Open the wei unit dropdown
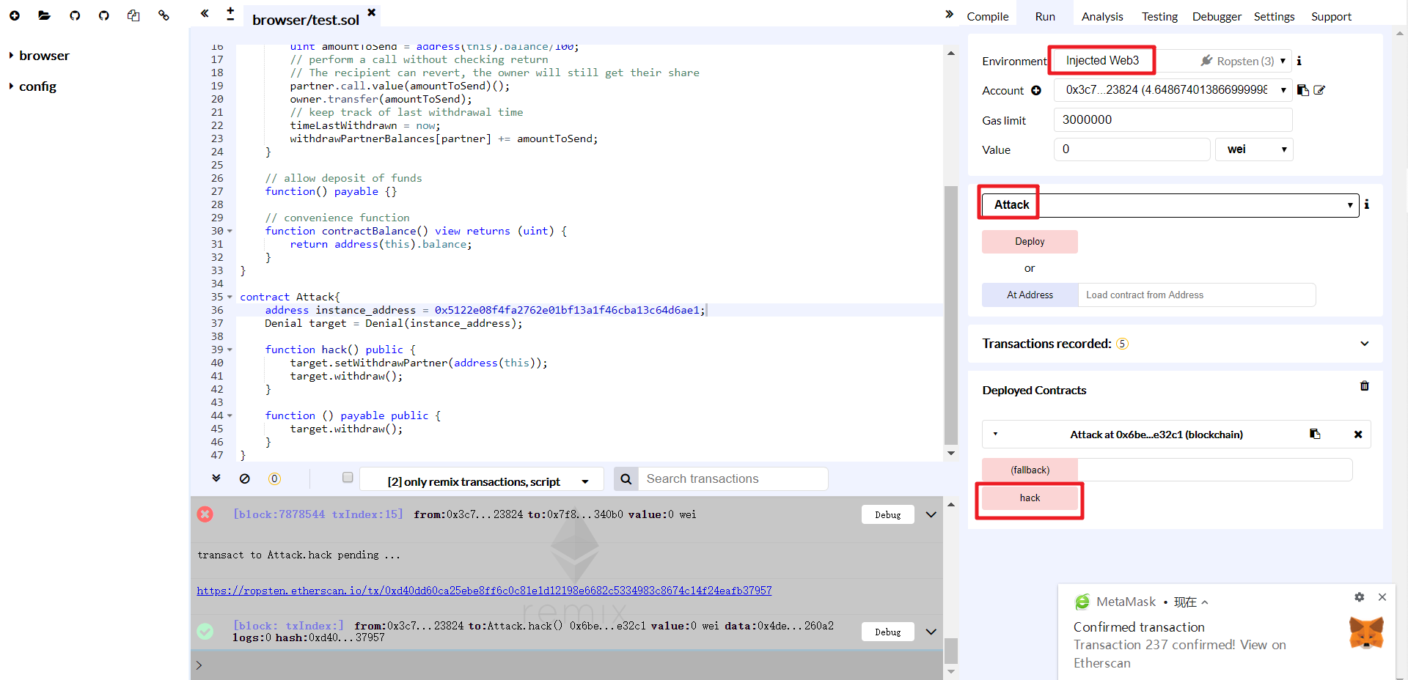 (x=1254, y=149)
